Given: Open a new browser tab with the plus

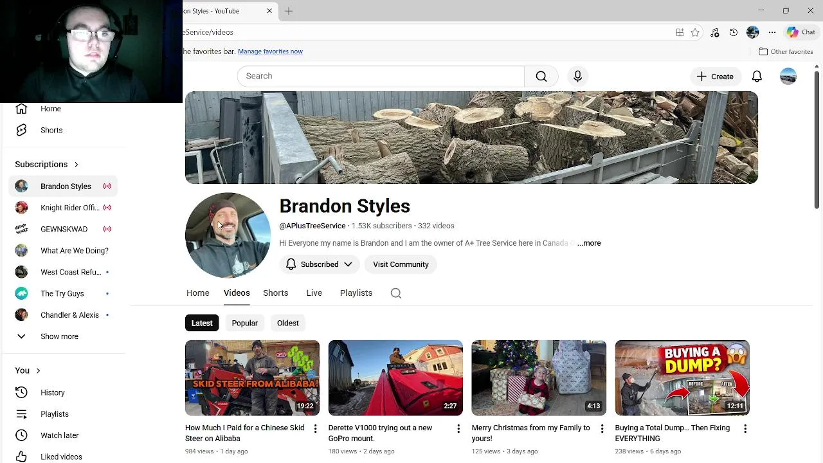Looking at the screenshot, I should coord(289,11).
